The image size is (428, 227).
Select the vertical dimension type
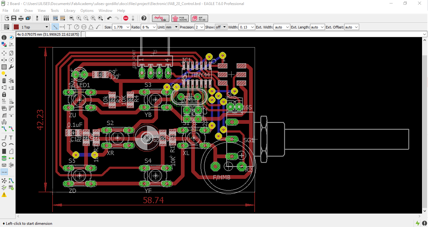point(69,27)
